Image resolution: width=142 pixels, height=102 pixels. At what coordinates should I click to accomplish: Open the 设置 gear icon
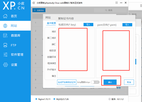[6, 65]
